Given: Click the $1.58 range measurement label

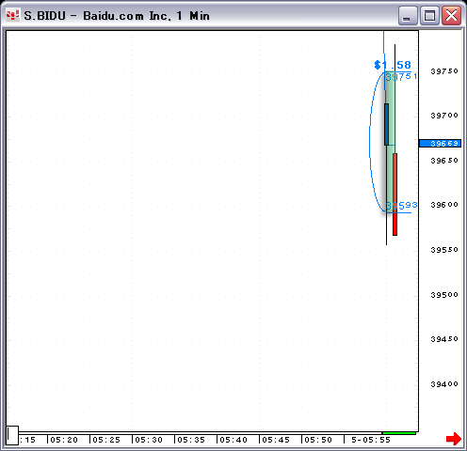Looking at the screenshot, I should tap(393, 65).
